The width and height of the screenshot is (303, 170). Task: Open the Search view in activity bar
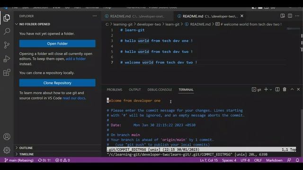(7, 31)
